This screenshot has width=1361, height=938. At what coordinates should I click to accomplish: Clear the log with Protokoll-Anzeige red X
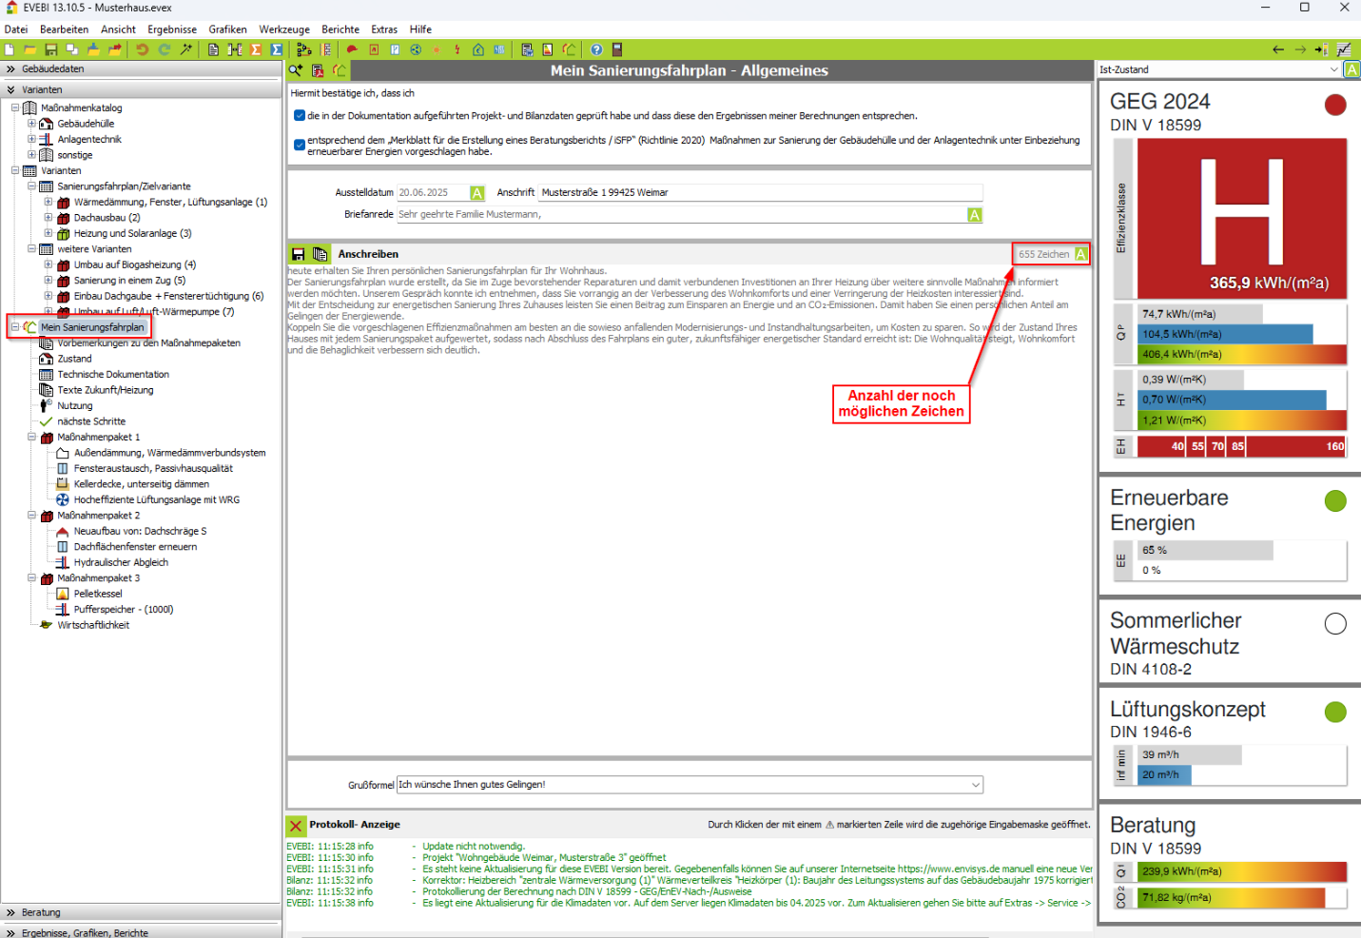(x=296, y=826)
